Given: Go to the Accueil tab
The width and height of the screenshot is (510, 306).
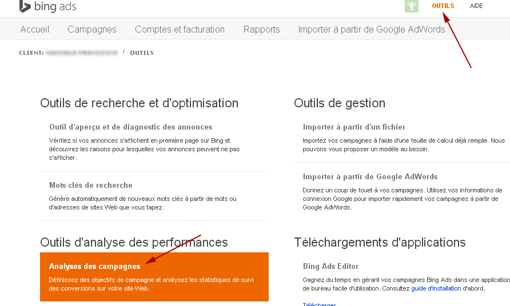Looking at the screenshot, I should coord(34,29).
